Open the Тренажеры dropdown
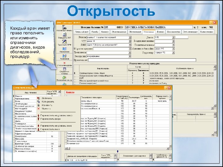 click(130, 53)
